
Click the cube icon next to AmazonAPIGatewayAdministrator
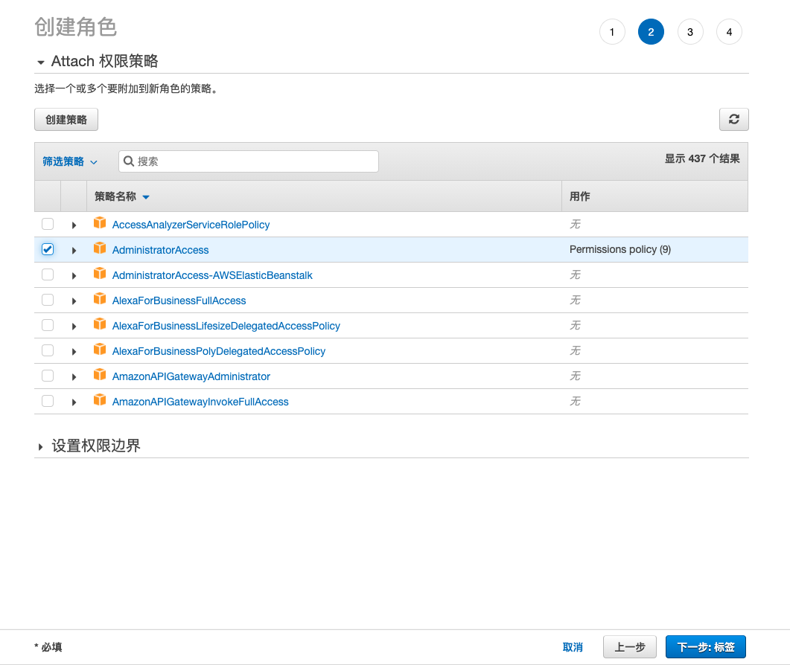click(100, 376)
